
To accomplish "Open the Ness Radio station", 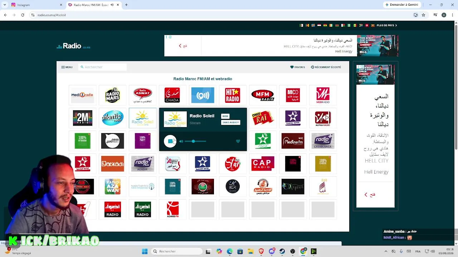I will [x=112, y=141].
